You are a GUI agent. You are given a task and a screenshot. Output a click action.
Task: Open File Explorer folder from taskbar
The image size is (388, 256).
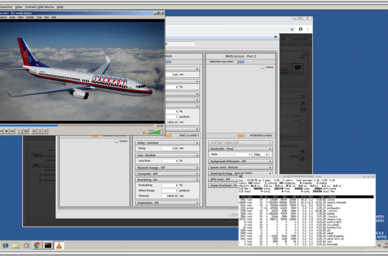[16, 246]
